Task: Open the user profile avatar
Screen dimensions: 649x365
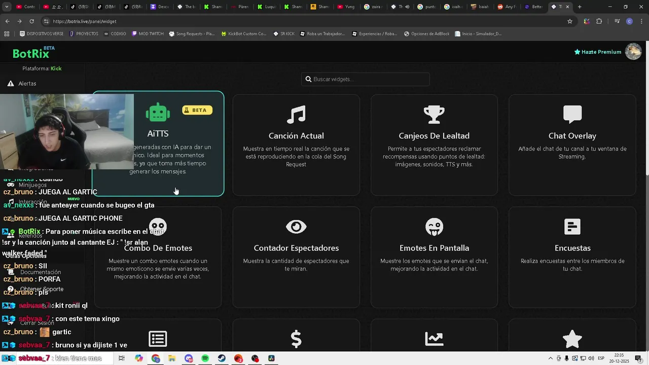Action: [633, 52]
